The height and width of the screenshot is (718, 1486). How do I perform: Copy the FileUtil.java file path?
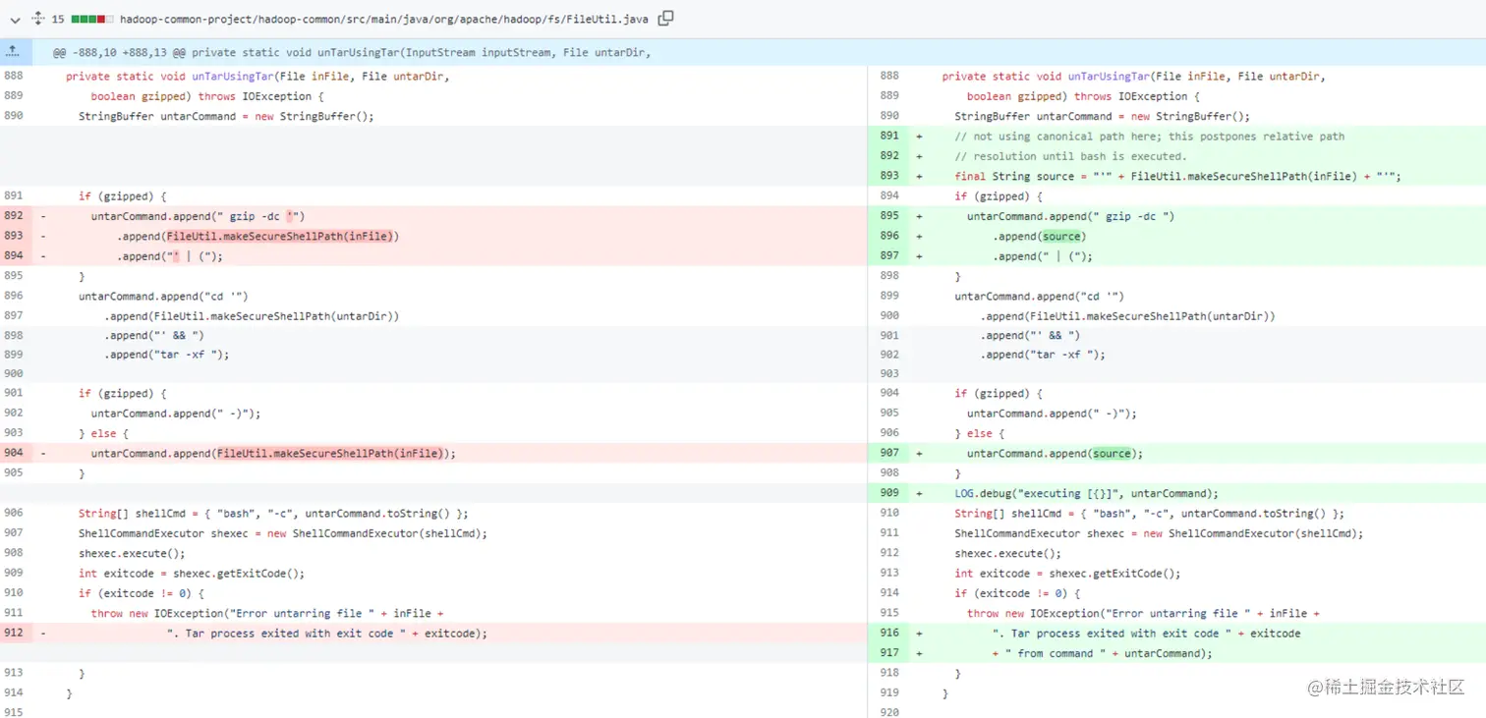coord(665,18)
